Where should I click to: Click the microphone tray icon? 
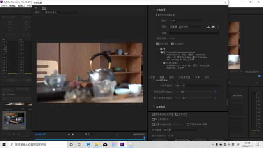(x=217, y=144)
